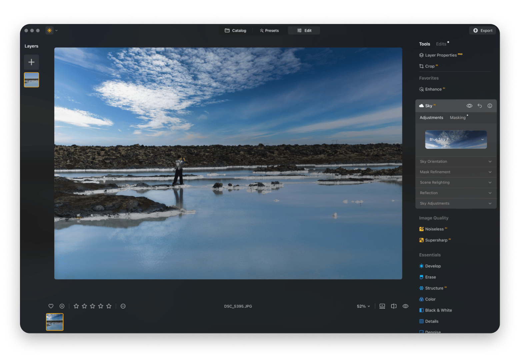Screen dimensions: 520x360
Task: Open the Blue Sky 7 preset dropdown
Action: 456,139
